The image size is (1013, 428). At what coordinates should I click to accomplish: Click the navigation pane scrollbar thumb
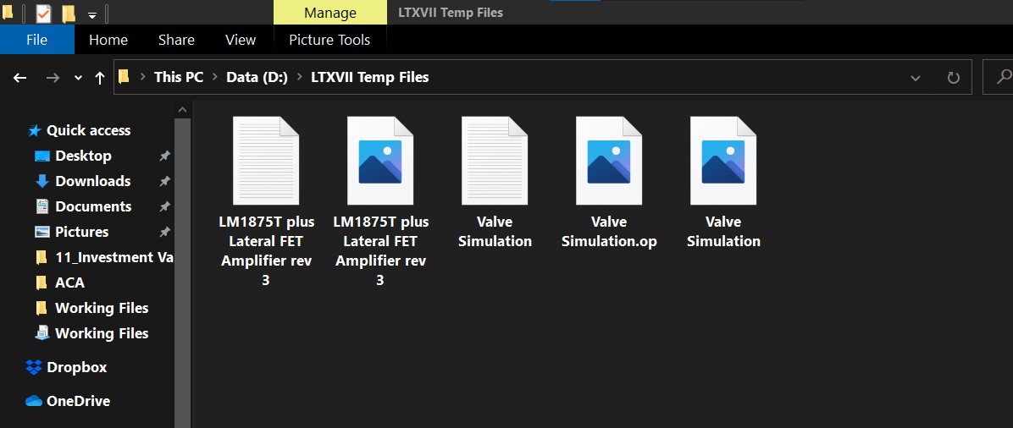pos(182,272)
